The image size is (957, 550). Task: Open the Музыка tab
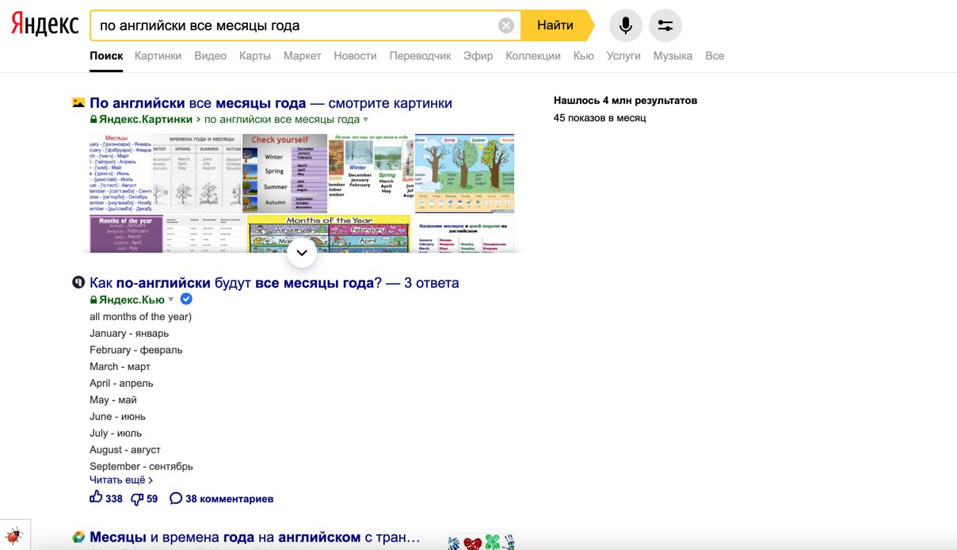[673, 55]
